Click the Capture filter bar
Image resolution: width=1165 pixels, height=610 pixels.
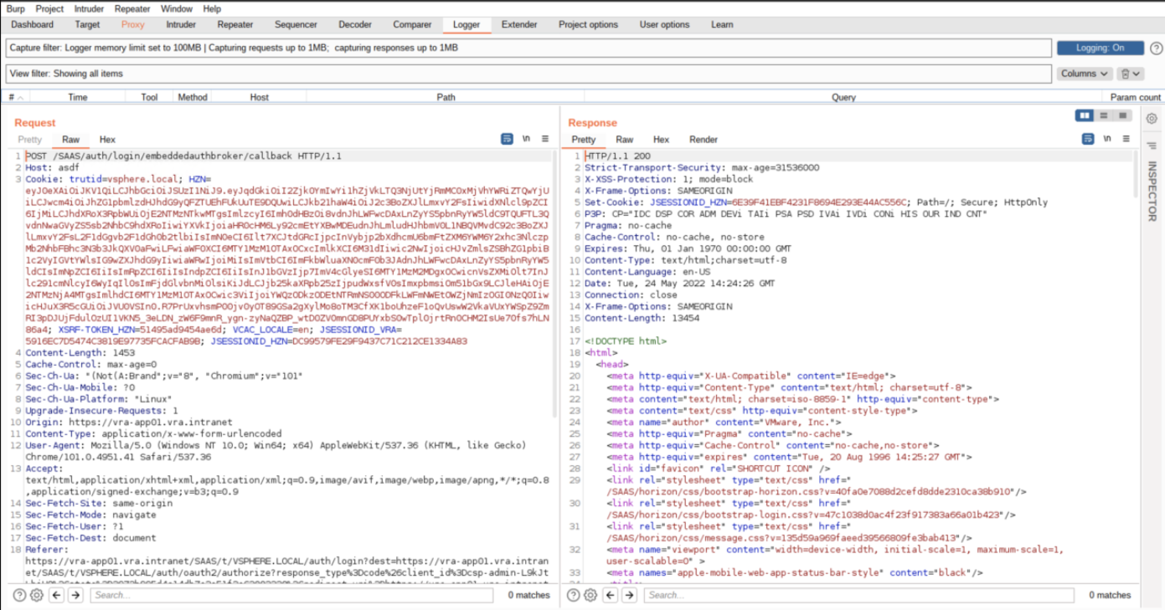(528, 48)
